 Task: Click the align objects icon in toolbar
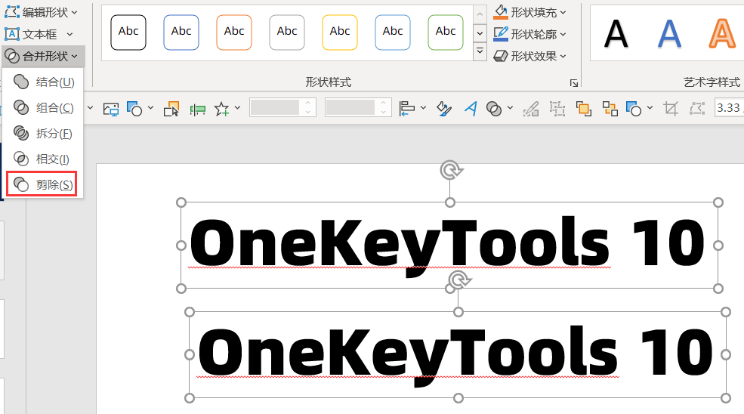[x=408, y=109]
